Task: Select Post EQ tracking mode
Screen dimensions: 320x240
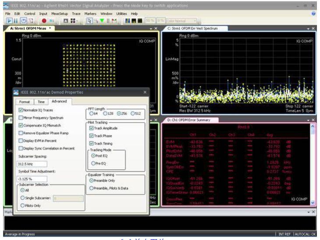Action: click(x=93, y=156)
